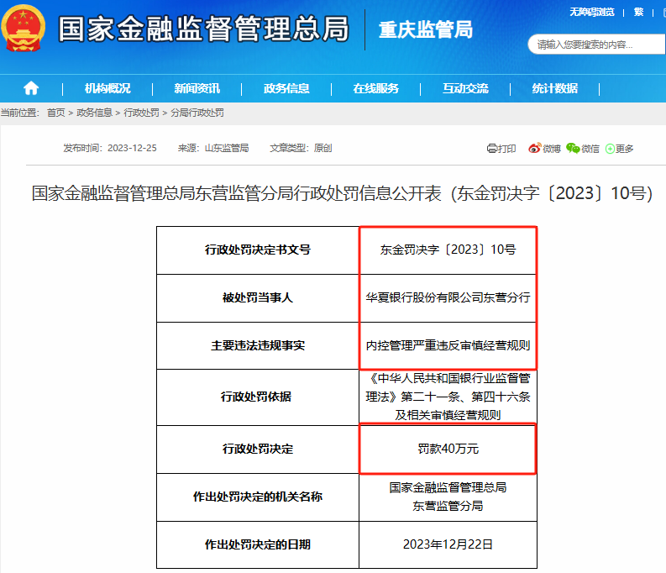
Task: Click cell 华夏银行股份有限公司东营分行
Action: coord(448,297)
